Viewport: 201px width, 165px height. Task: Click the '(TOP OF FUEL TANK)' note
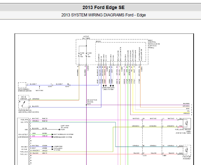click(183, 133)
